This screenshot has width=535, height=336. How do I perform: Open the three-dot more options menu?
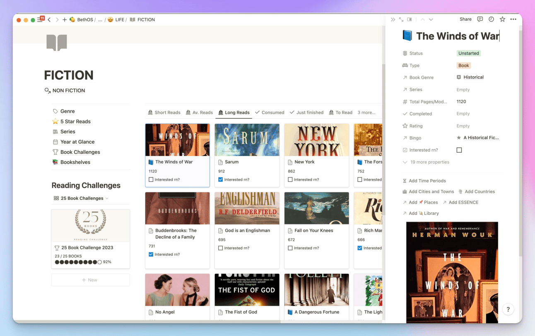click(513, 19)
